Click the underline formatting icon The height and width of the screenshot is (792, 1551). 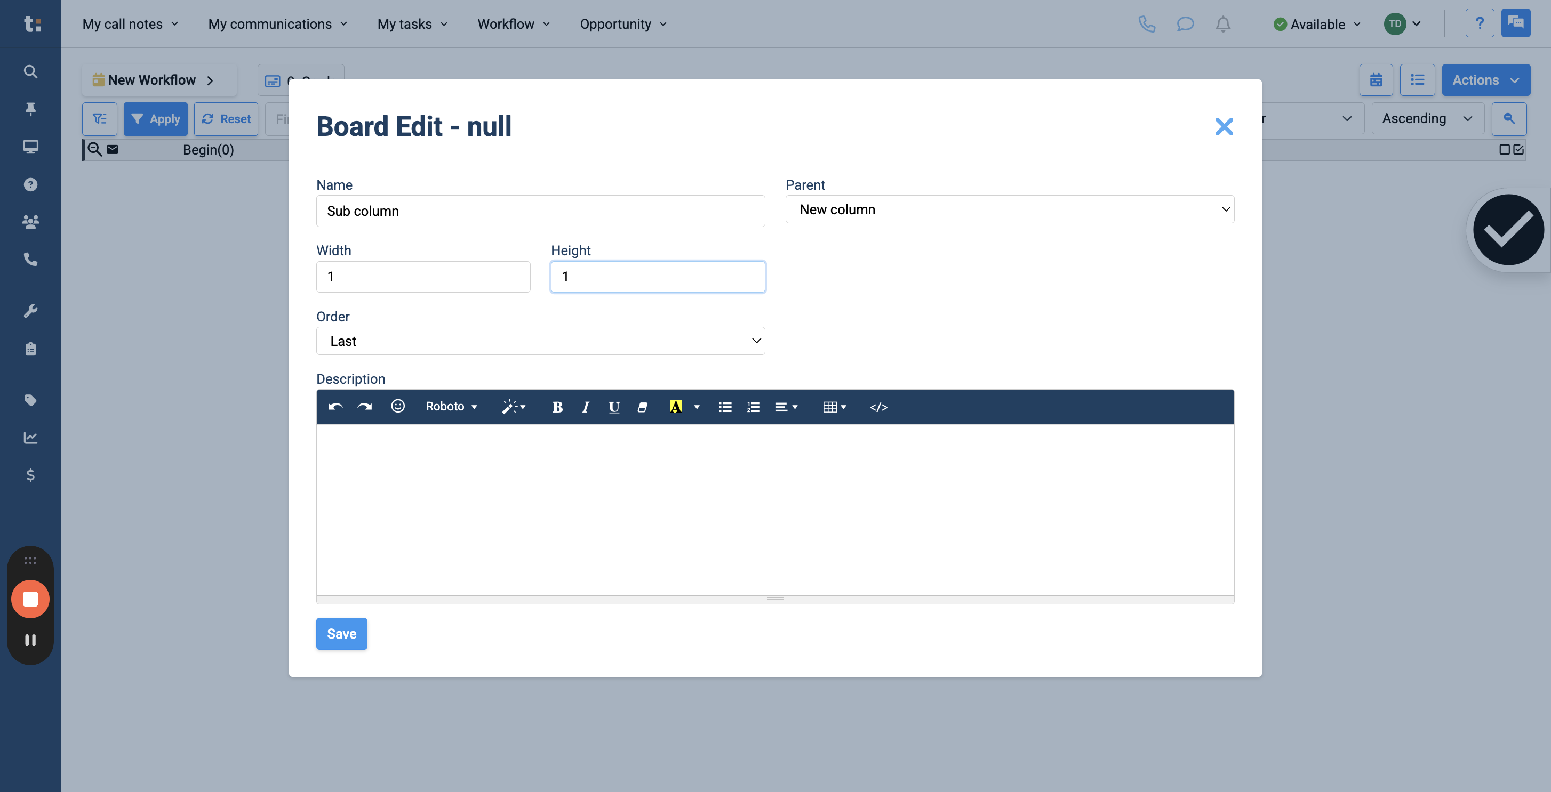(613, 407)
